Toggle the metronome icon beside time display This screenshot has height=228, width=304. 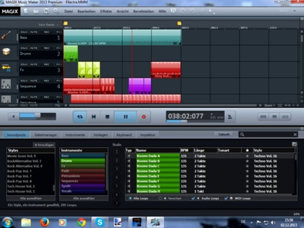230,117
